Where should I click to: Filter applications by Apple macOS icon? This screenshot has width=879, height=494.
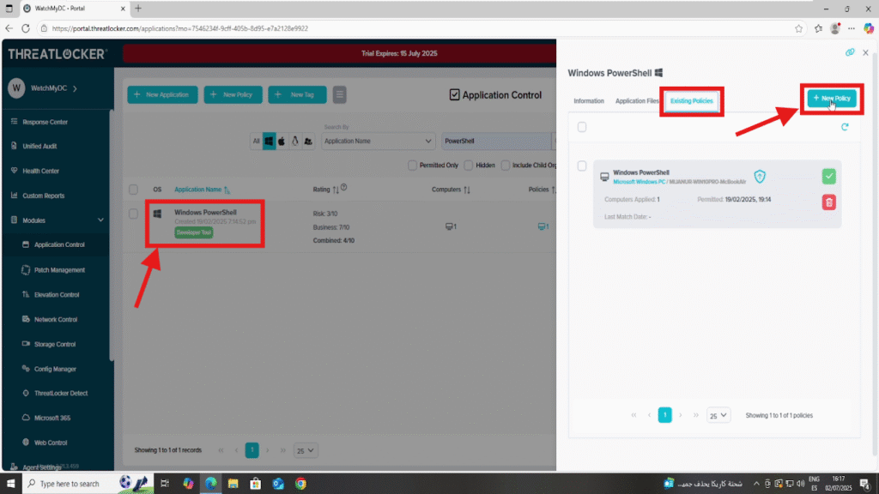(x=282, y=142)
